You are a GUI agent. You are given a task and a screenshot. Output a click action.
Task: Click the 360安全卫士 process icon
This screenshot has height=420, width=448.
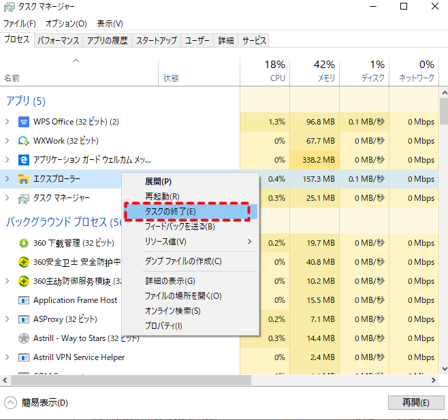pyautogui.click(x=23, y=262)
